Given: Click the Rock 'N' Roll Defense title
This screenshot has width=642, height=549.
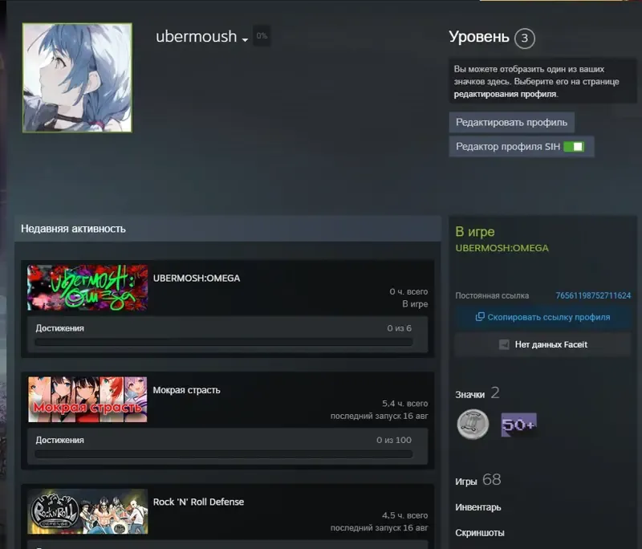Looking at the screenshot, I should [198, 502].
